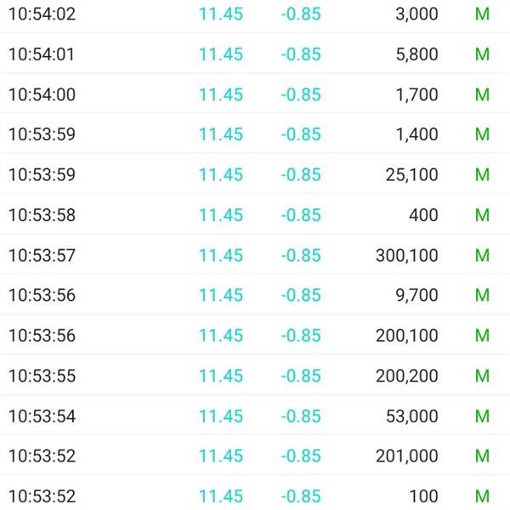Viewport: 510px width, 510px height.
Task: Click the M marker on 400 row
Action: [x=482, y=215]
